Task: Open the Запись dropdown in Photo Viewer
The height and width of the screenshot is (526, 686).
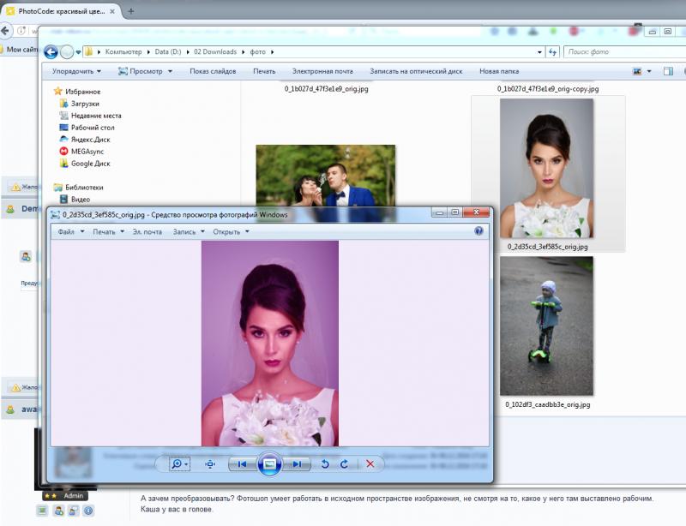Action: coord(189,232)
